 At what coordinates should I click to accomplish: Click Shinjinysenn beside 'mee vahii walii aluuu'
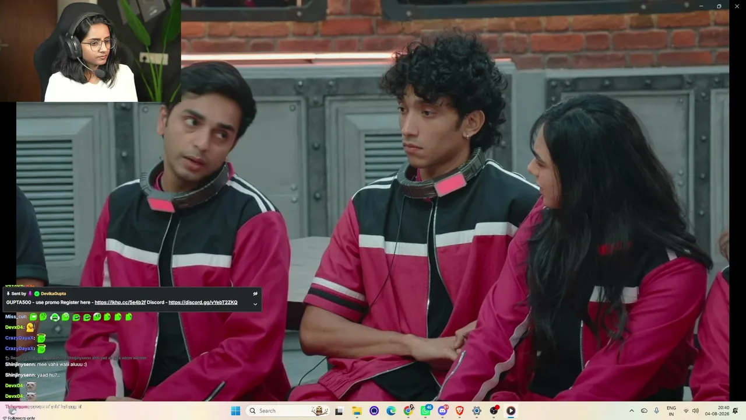click(x=20, y=365)
